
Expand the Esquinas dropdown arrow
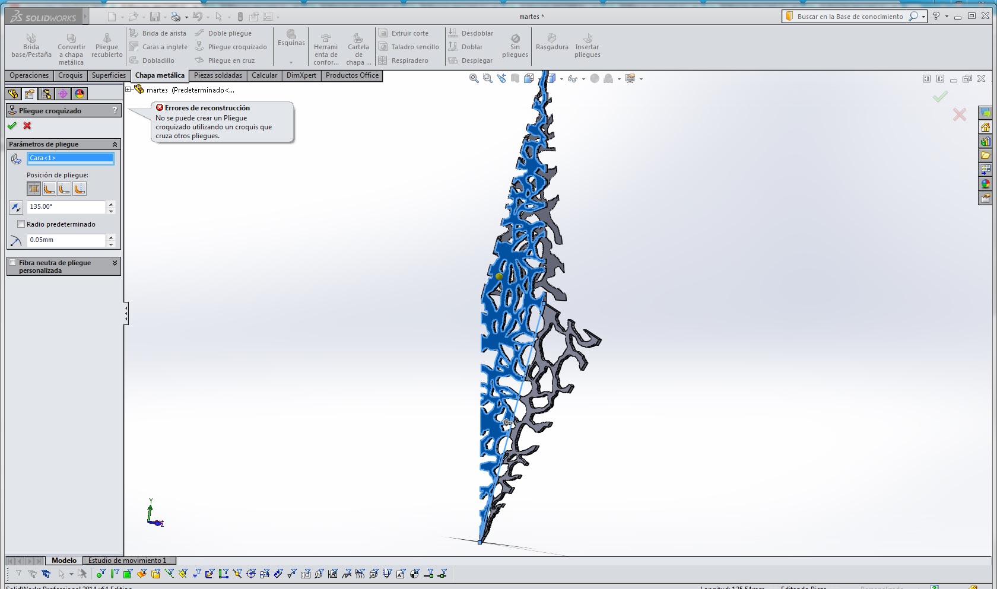(x=291, y=62)
